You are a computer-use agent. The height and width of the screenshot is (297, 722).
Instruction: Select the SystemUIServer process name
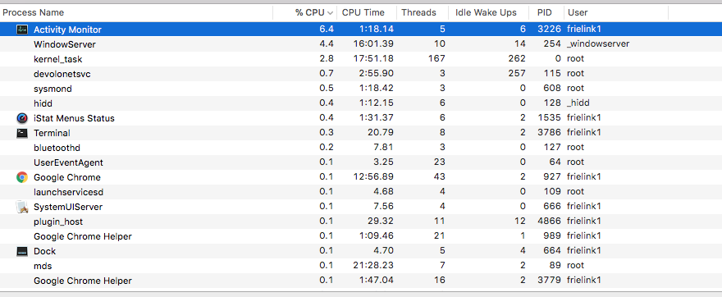[x=68, y=207]
